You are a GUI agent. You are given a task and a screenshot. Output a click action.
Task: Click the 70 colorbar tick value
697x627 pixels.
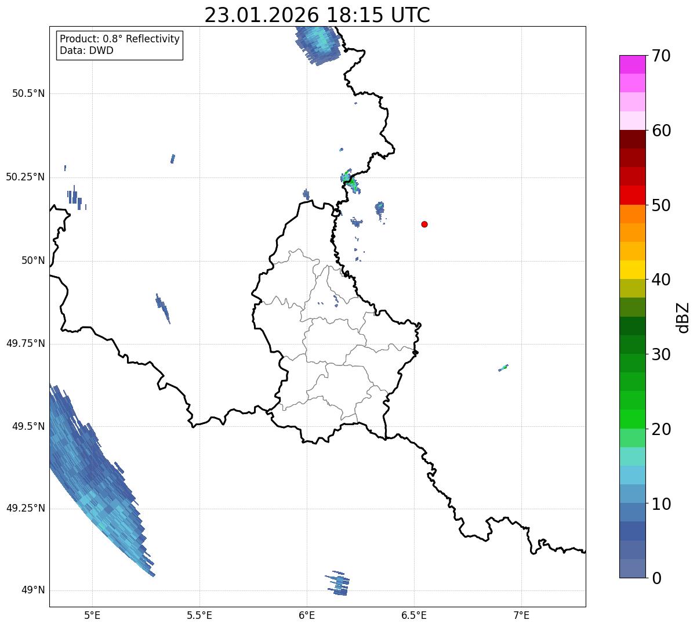661,56
